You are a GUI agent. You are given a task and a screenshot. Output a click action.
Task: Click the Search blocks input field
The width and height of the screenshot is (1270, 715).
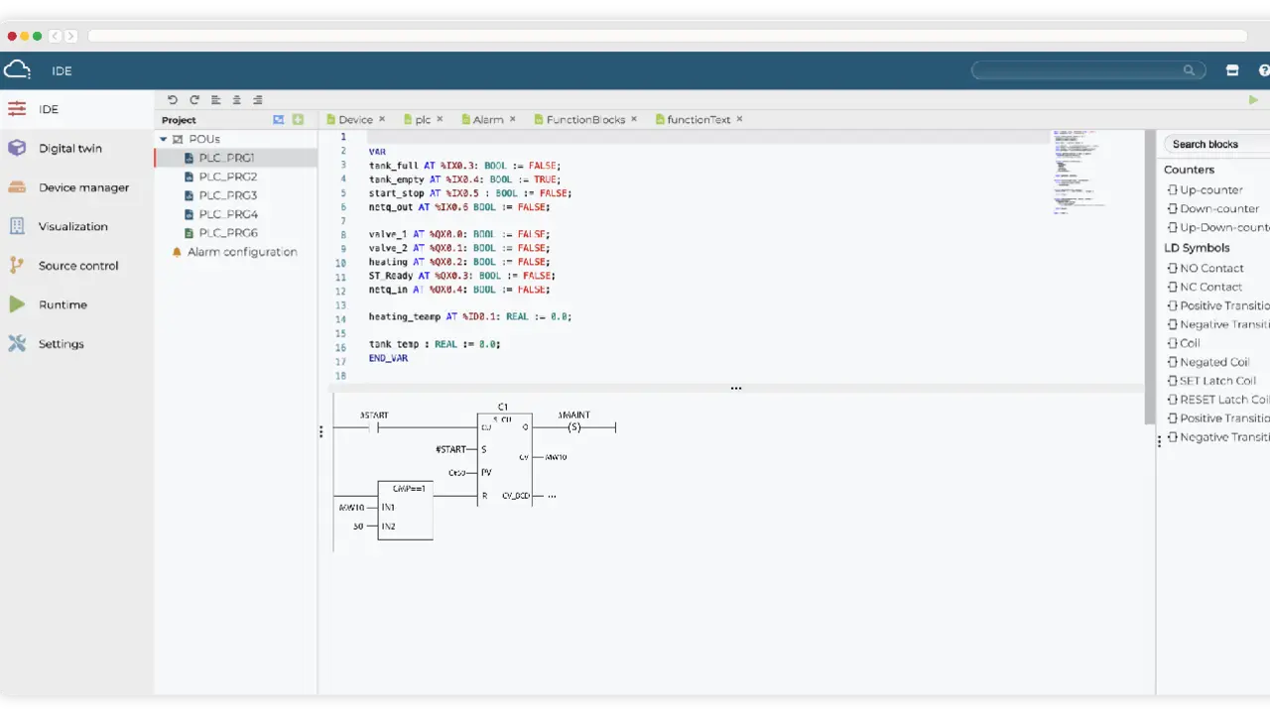tap(1217, 145)
